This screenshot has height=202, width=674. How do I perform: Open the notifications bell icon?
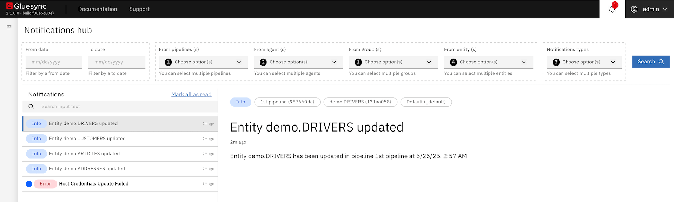click(612, 9)
